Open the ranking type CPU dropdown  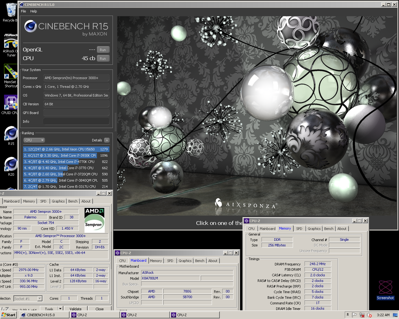click(x=34, y=140)
